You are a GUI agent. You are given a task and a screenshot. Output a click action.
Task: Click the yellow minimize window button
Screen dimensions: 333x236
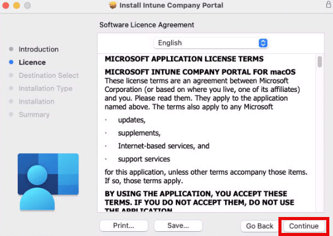[17, 6]
